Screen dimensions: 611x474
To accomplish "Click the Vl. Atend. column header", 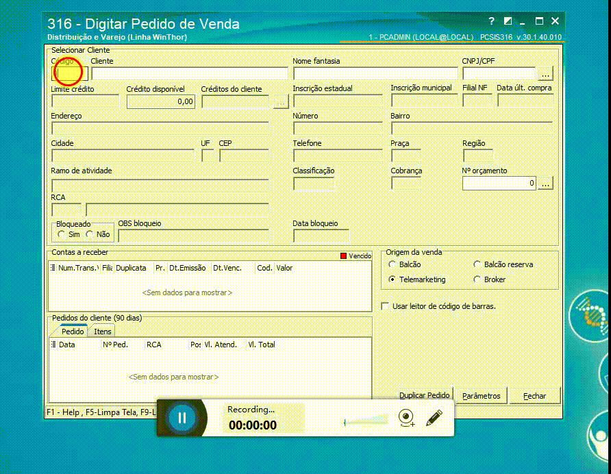I will (221, 345).
